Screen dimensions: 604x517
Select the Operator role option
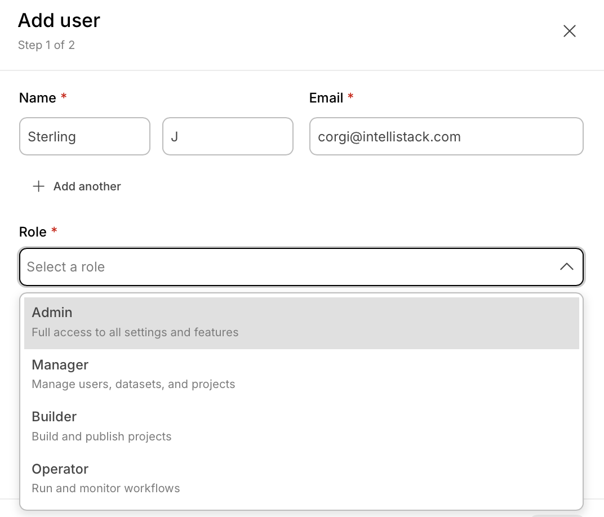[60, 469]
